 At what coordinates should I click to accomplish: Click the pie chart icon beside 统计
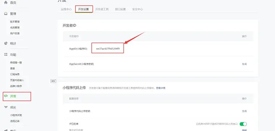pyautogui.click(x=6, y=43)
